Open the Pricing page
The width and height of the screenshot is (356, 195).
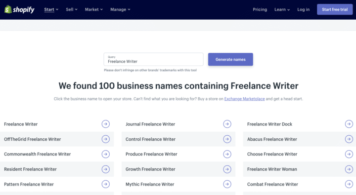tap(260, 9)
